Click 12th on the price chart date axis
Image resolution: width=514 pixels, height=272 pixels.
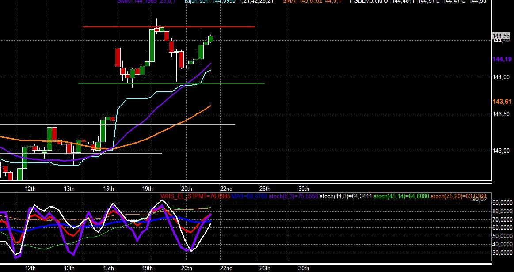[x=30, y=189]
